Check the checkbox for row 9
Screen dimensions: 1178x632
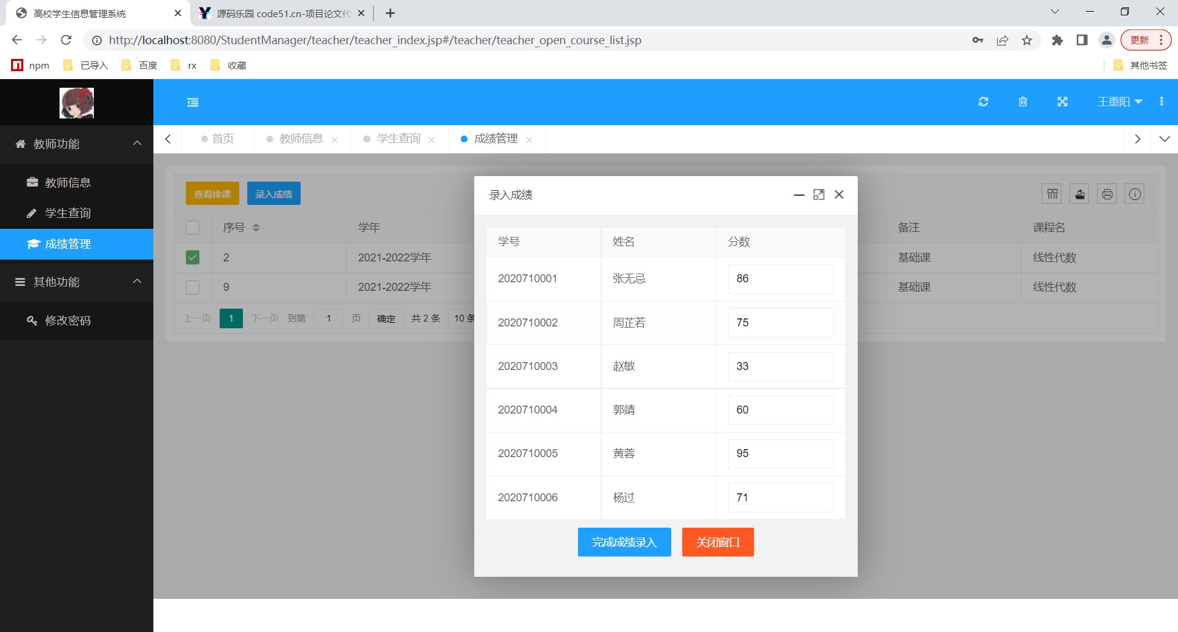click(193, 287)
